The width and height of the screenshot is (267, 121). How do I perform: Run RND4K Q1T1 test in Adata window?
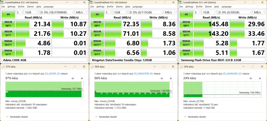click(x=8, y=52)
